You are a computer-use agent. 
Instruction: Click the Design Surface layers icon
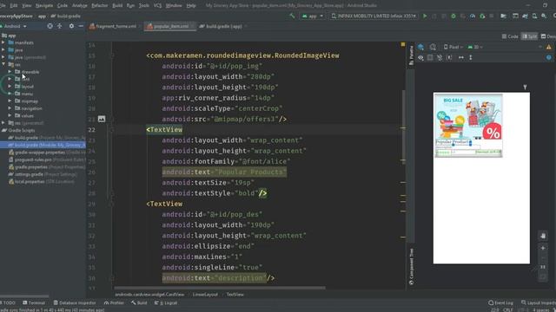420,47
